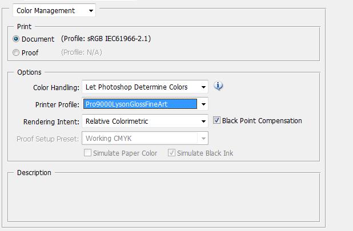
Task: Toggle the Simulate Black Ink checkbox
Action: [x=171, y=153]
